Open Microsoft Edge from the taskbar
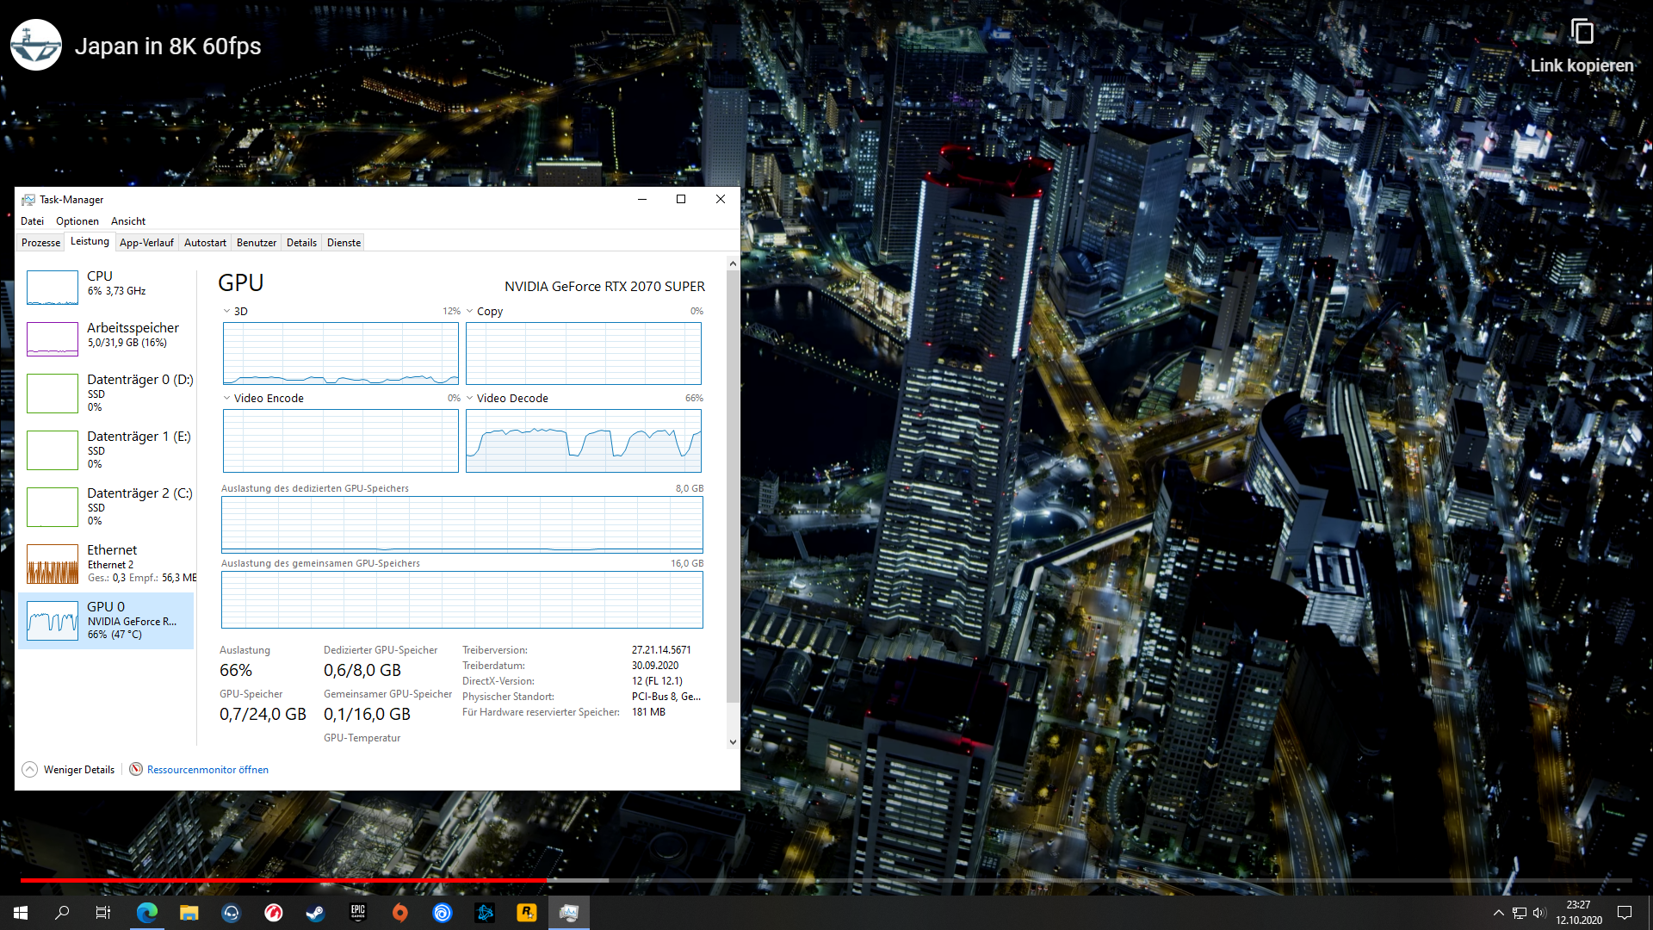This screenshot has height=930, width=1653. pyautogui.click(x=146, y=913)
